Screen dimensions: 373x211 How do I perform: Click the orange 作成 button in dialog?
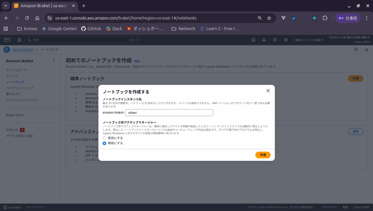(x=263, y=155)
